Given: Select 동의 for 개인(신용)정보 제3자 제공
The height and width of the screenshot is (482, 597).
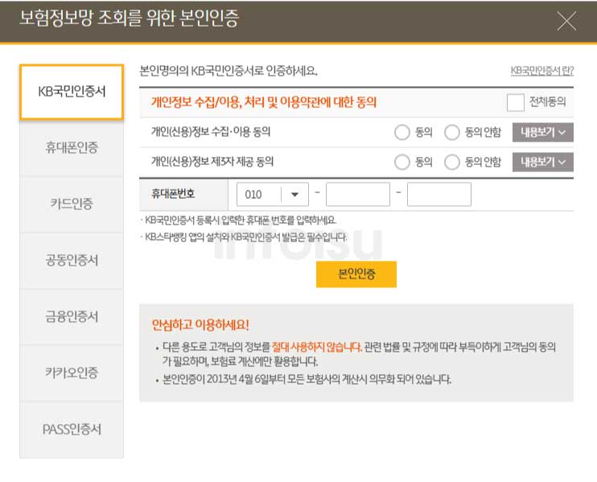Looking at the screenshot, I should click(402, 163).
